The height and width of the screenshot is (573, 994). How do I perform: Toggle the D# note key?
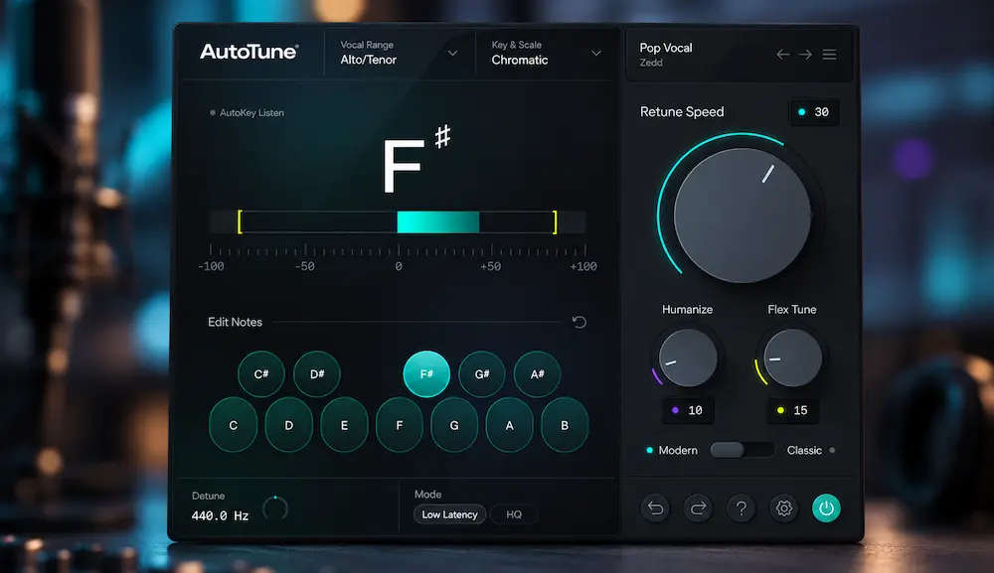(x=317, y=374)
